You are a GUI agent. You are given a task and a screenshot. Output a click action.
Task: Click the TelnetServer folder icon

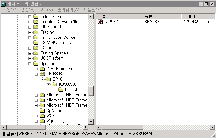(x=36, y=17)
